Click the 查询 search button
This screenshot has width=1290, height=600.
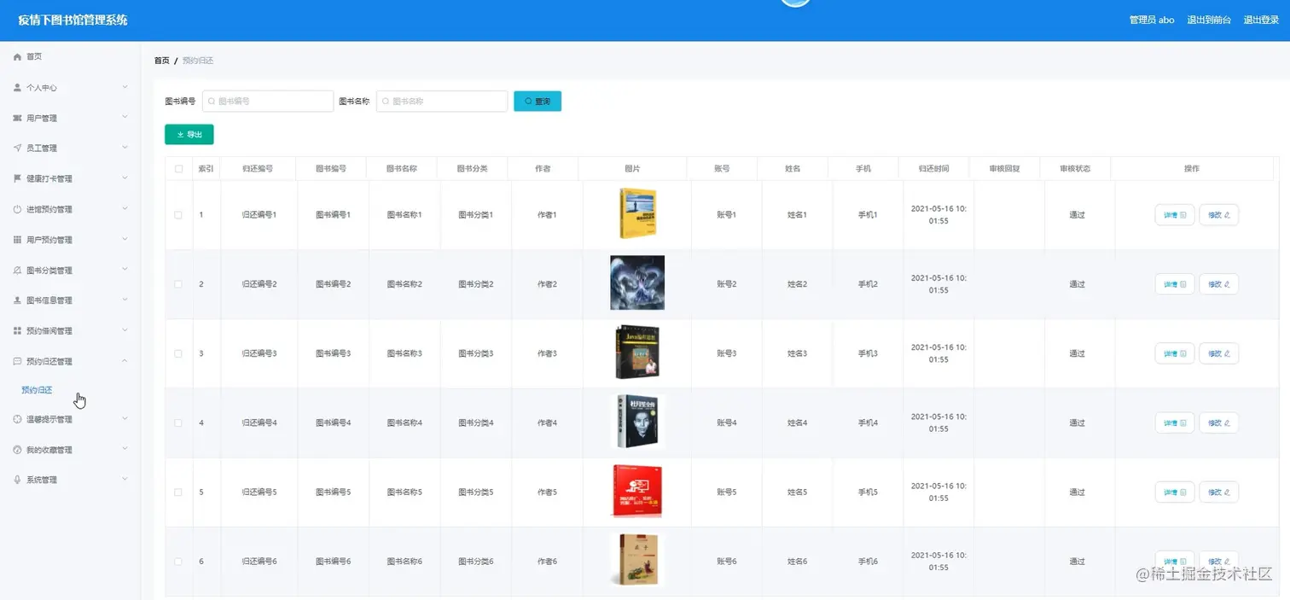tap(537, 102)
